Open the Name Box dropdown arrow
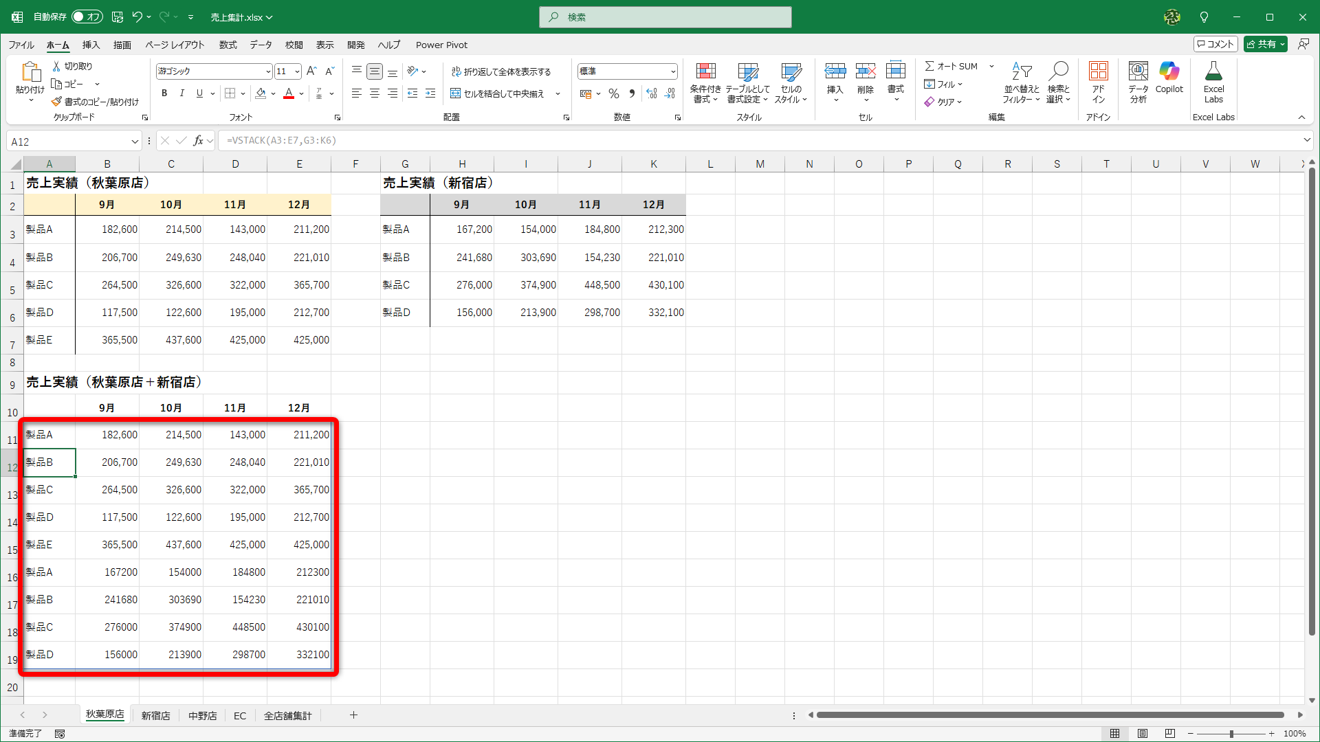Image resolution: width=1320 pixels, height=742 pixels. point(135,142)
